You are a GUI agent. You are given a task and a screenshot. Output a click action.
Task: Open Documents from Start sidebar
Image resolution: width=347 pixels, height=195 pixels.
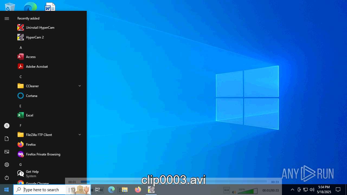pyautogui.click(x=7, y=139)
